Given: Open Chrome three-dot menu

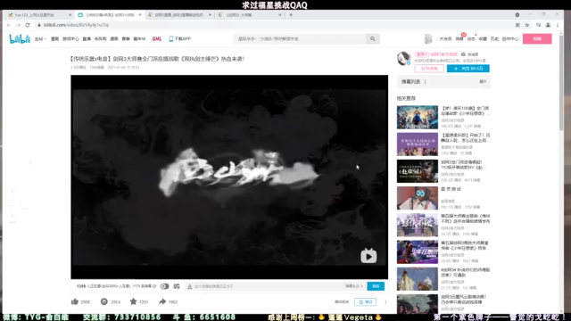Looking at the screenshot, I should pyautogui.click(x=558, y=25).
